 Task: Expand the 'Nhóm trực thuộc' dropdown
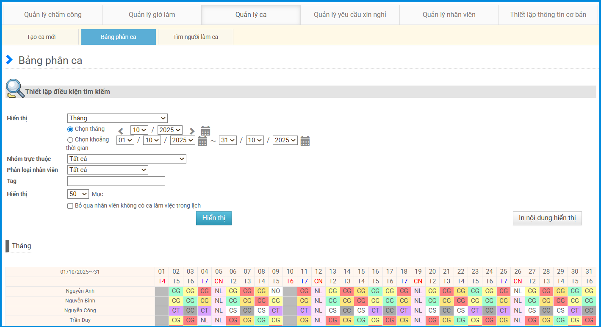click(127, 159)
